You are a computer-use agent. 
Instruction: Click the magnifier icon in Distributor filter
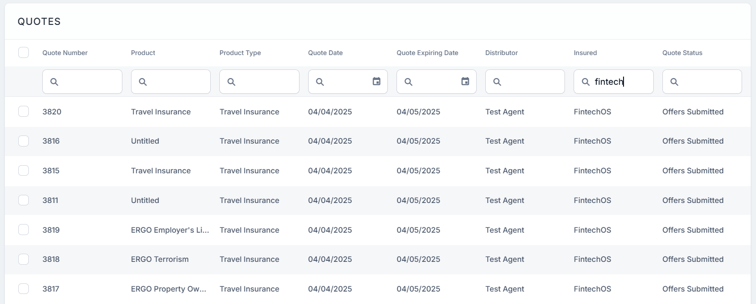[497, 82]
